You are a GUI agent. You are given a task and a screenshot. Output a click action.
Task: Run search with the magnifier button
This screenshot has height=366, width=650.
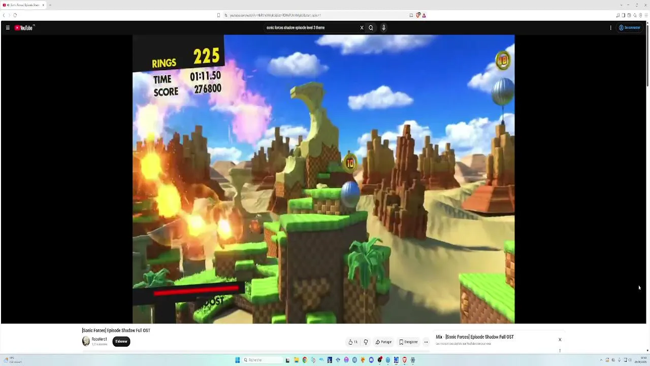coord(371,28)
